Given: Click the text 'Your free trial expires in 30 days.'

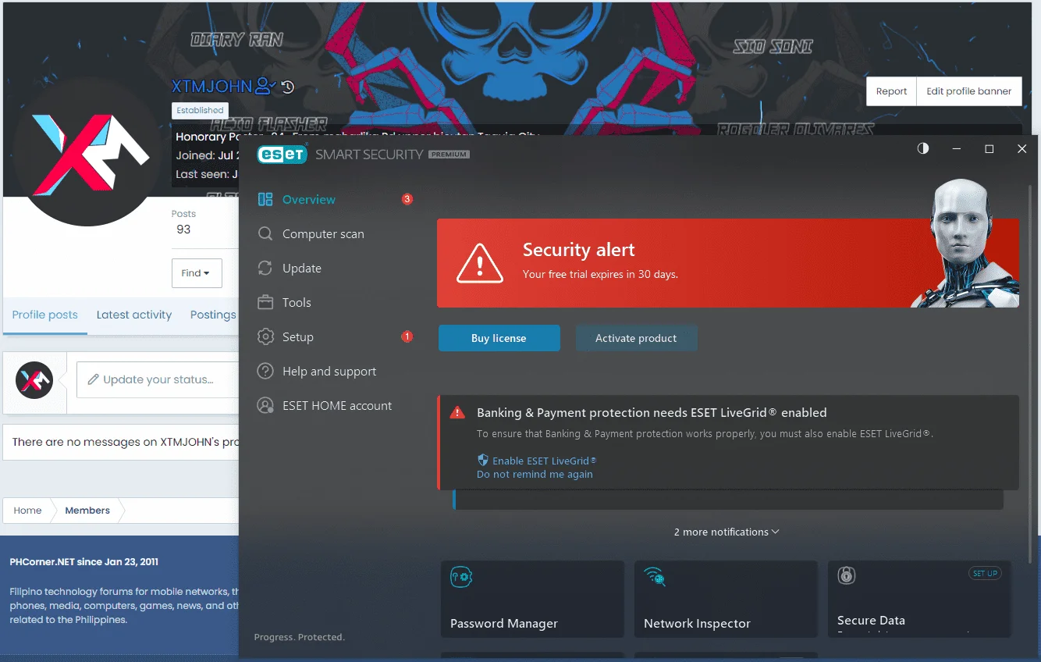Looking at the screenshot, I should point(600,275).
